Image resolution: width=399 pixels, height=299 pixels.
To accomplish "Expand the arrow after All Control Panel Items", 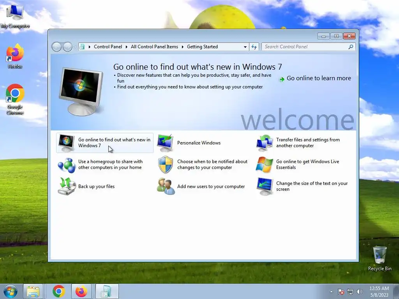I will point(182,47).
